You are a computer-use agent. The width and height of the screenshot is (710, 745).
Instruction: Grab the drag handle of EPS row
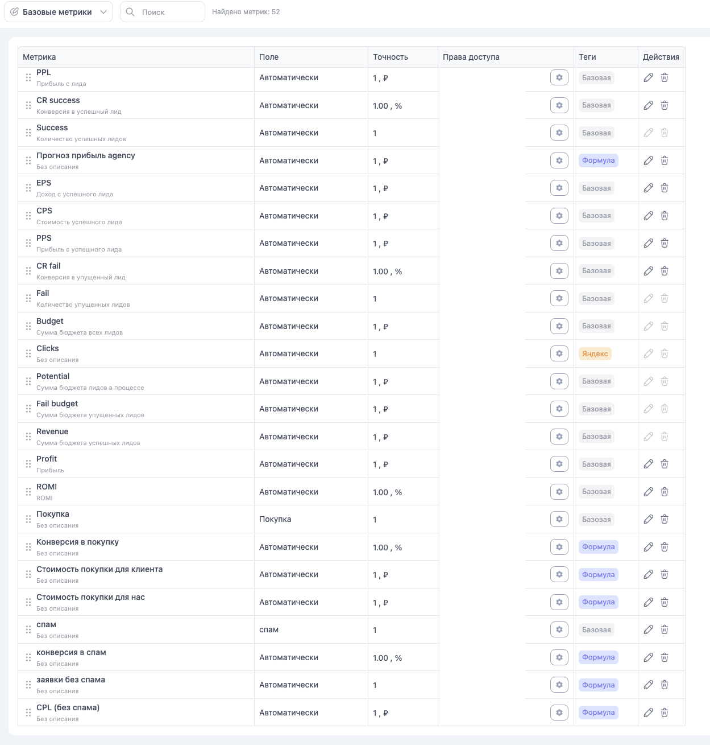[28, 188]
